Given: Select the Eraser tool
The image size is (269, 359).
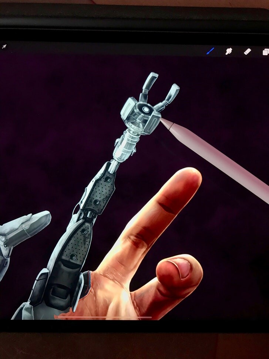Looking at the screenshot, I should coord(247,51).
